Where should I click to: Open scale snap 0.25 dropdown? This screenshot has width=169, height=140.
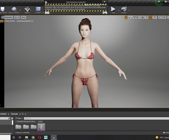[x=164, y=17]
